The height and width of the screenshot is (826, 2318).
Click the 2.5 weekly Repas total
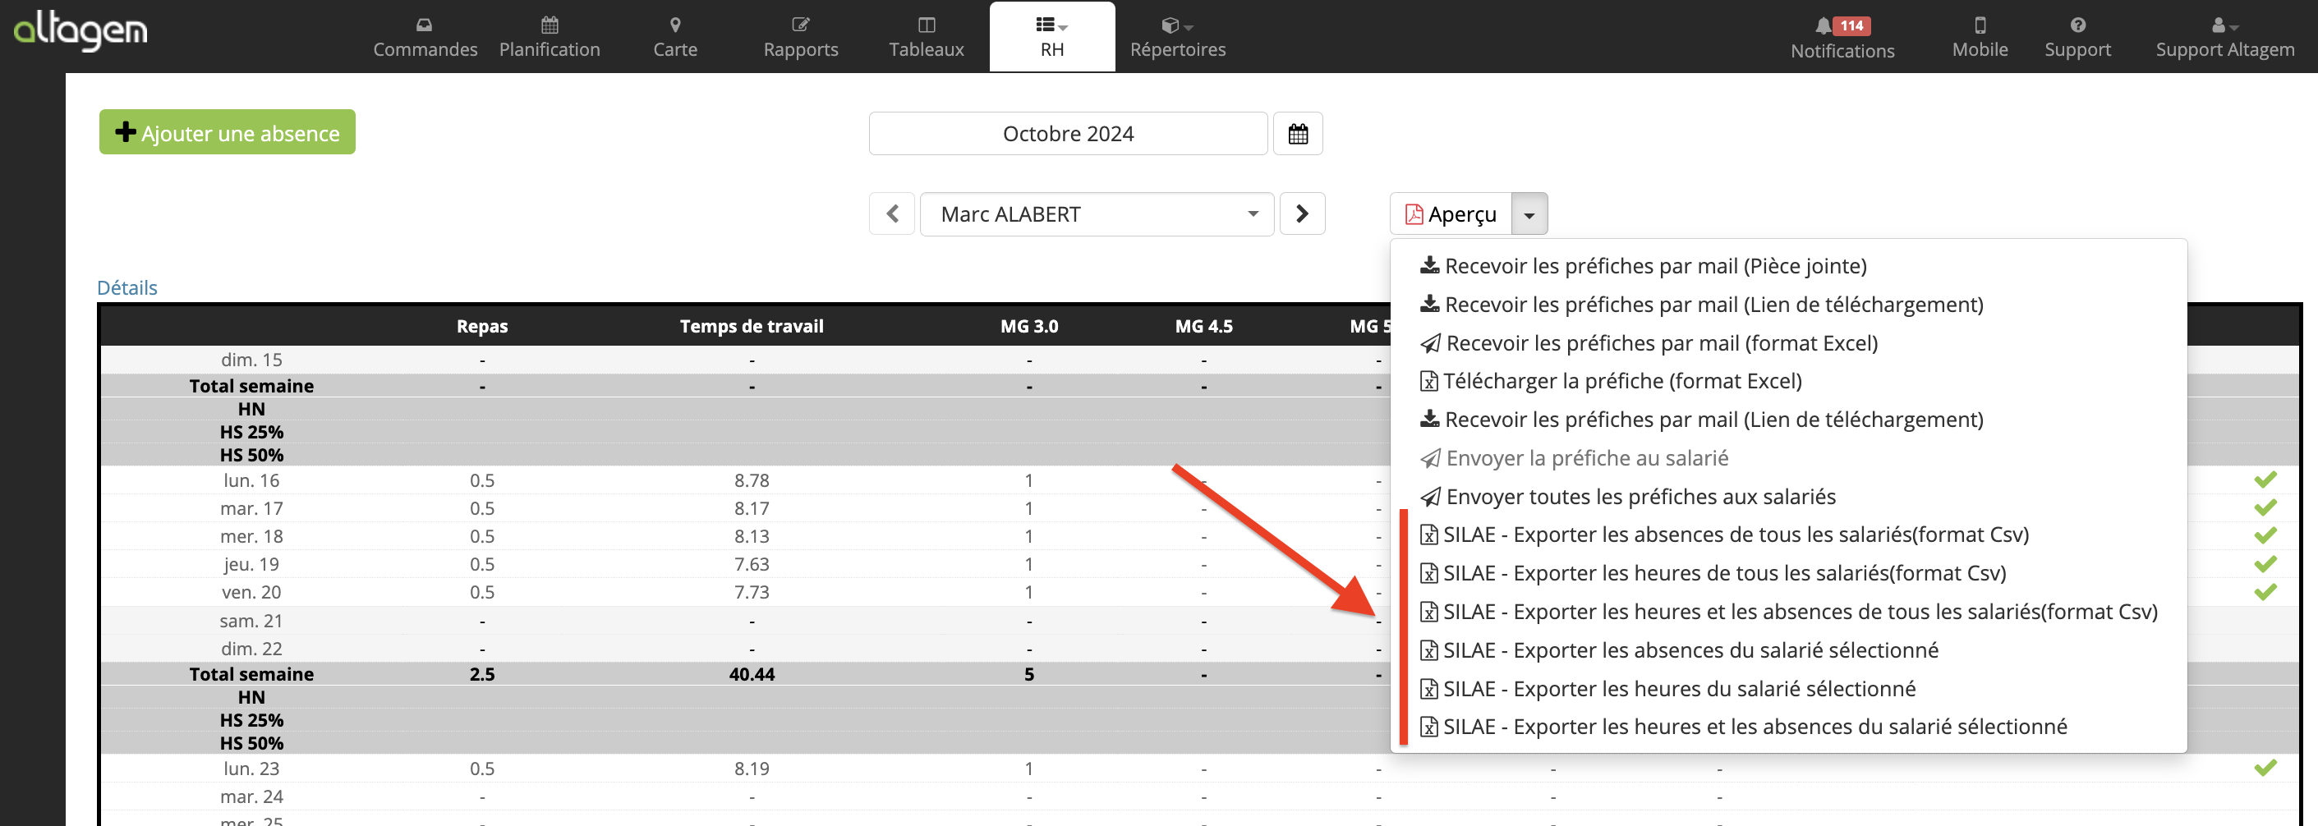coord(481,674)
